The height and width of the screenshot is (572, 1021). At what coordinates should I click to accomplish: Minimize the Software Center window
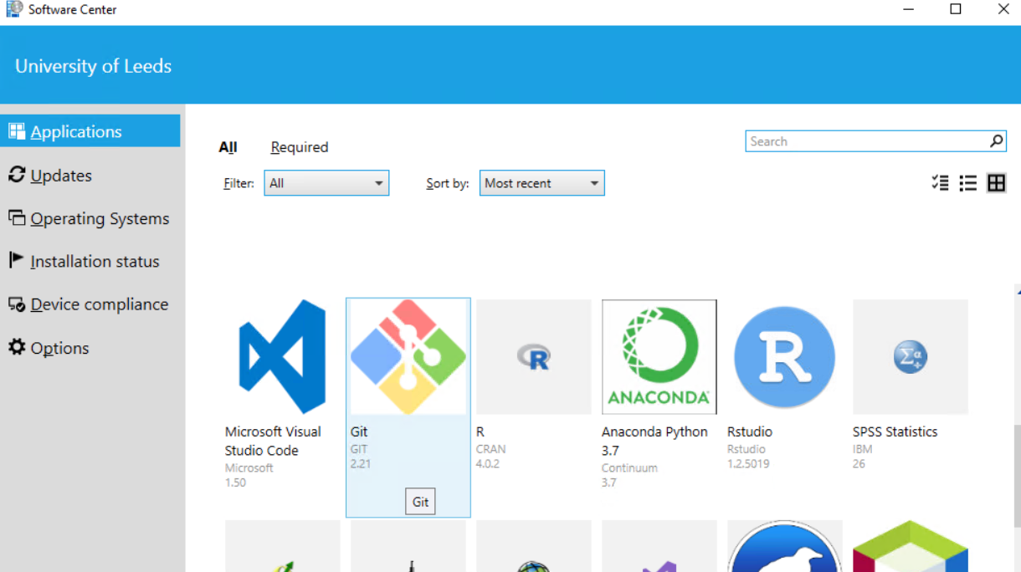tap(908, 9)
